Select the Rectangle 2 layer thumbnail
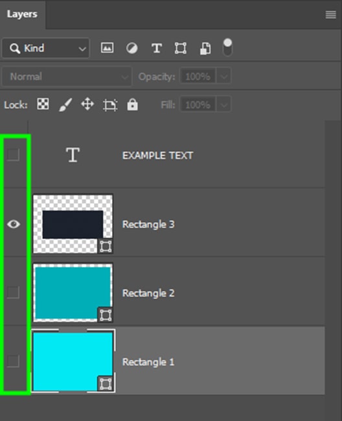Viewport: 342px width, 421px height. click(73, 292)
